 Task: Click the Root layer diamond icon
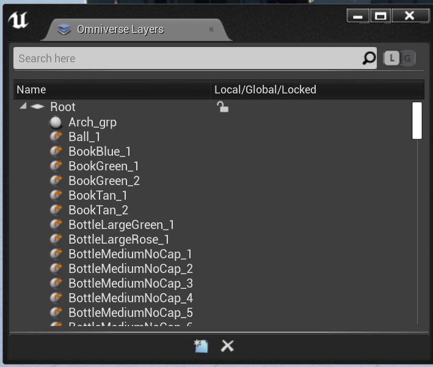(x=37, y=106)
